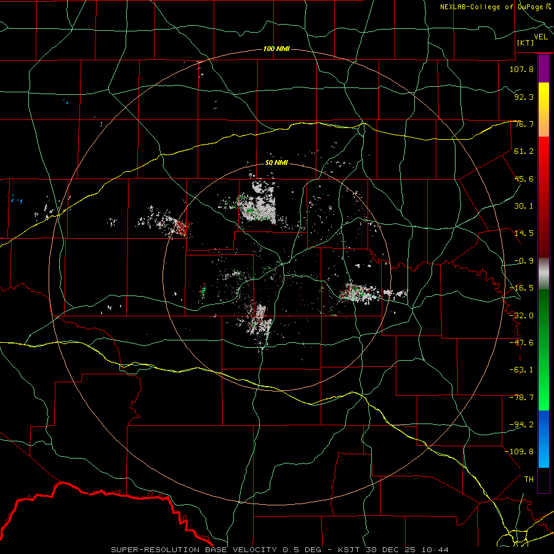Click the TH threshold label
The width and height of the screenshot is (554, 554).
[x=529, y=480]
